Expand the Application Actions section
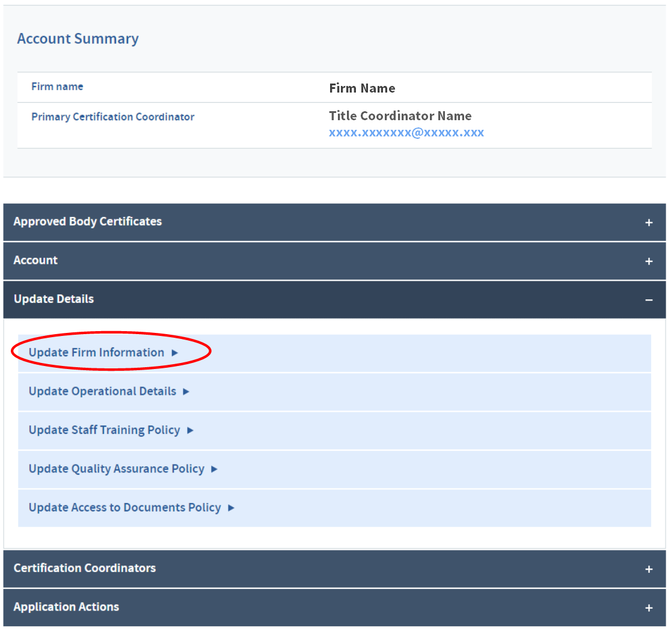Viewport: 671px width, 634px height. coord(335,608)
